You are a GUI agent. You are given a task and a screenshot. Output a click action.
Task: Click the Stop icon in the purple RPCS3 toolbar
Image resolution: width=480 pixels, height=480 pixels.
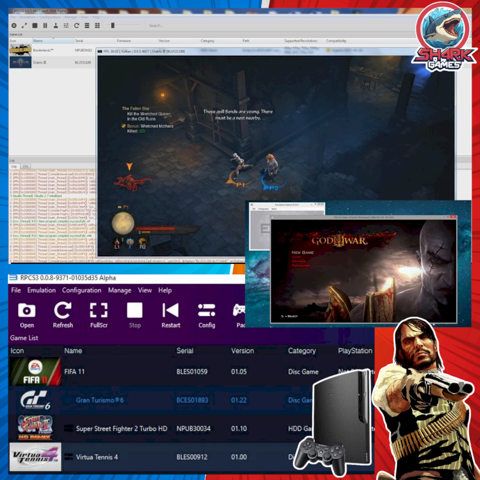click(x=134, y=316)
